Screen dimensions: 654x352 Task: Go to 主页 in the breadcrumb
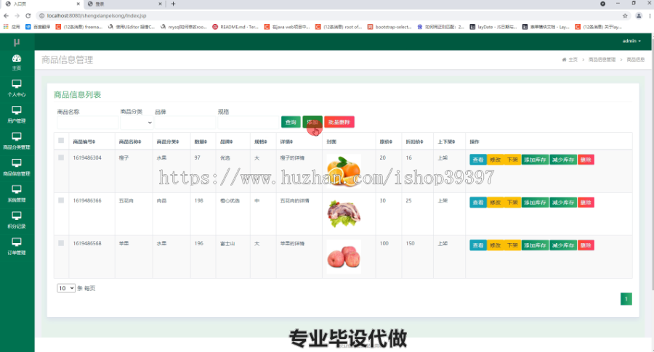[x=573, y=60]
